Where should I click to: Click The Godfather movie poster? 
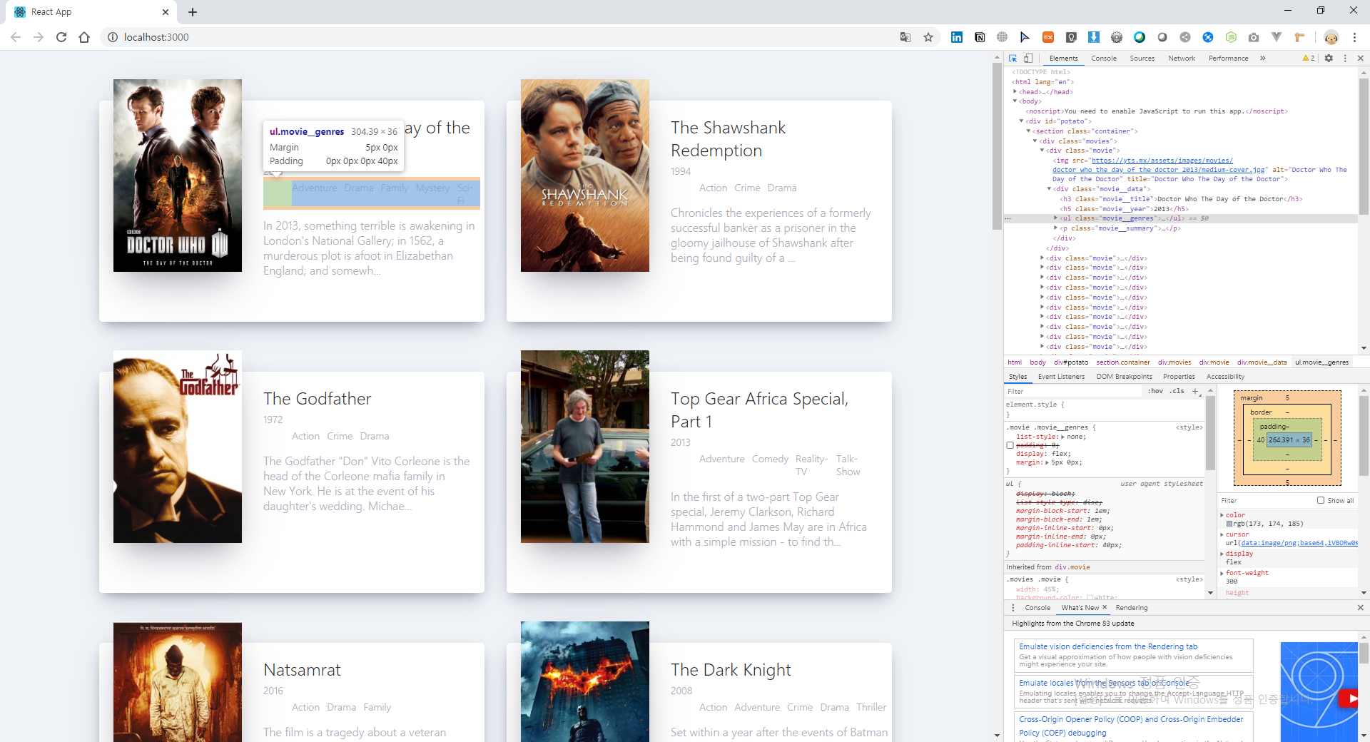coord(178,447)
